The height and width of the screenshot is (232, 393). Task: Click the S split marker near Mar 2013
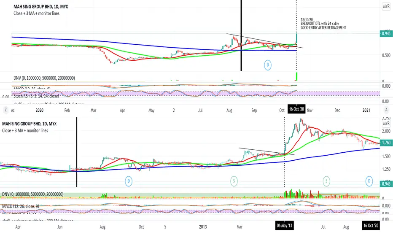tap(234, 181)
